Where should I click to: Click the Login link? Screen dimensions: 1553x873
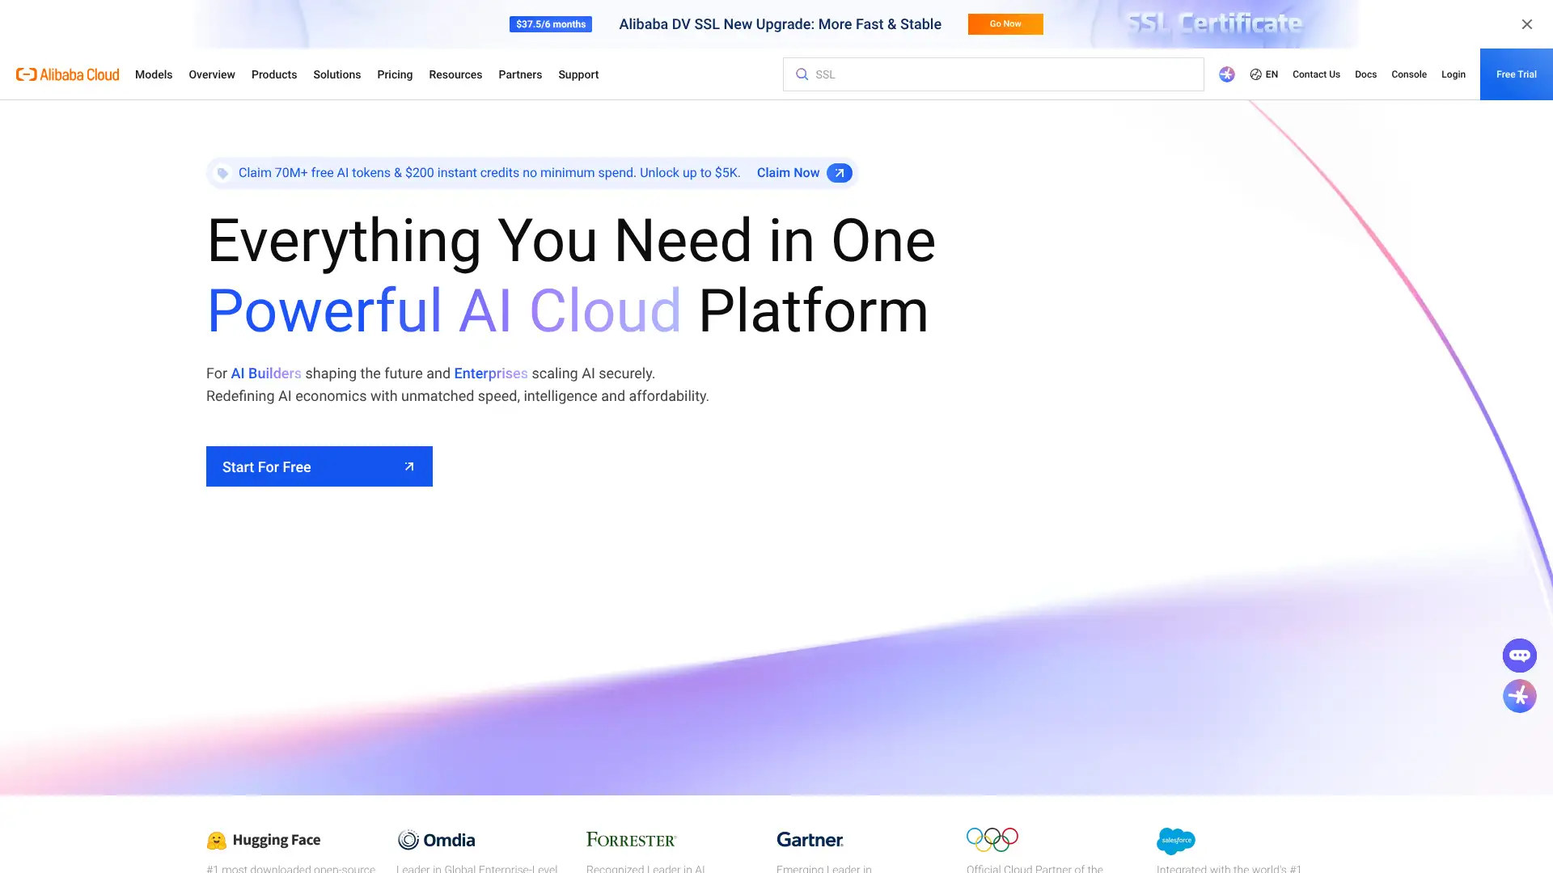pyautogui.click(x=1454, y=74)
